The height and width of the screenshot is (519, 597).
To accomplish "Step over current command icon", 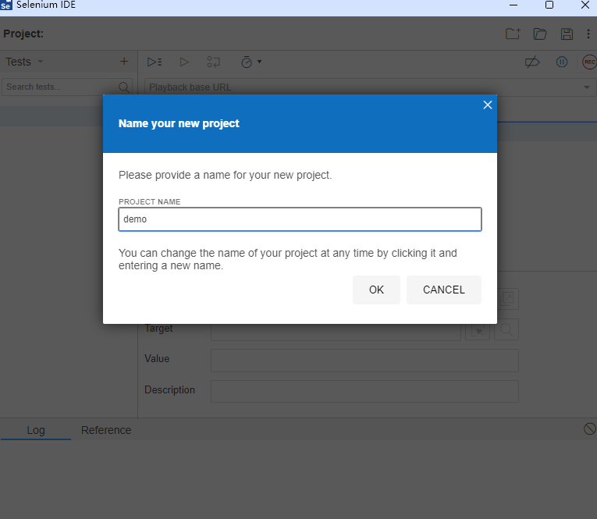I will pos(214,62).
